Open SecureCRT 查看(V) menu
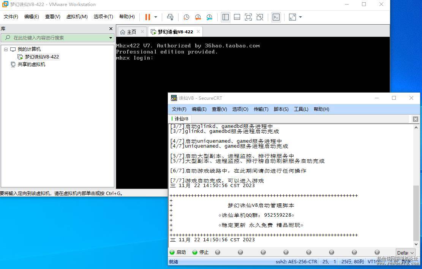The image size is (422, 269). (219, 109)
